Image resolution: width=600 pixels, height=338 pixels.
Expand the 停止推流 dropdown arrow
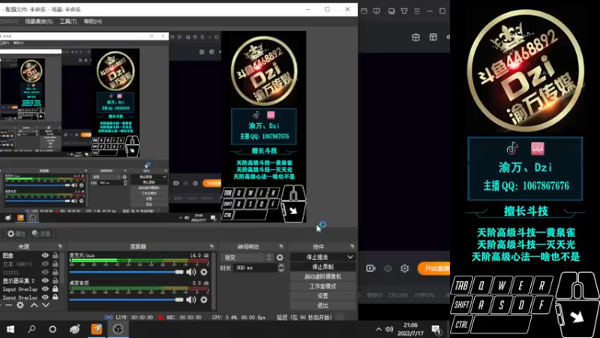350,257
